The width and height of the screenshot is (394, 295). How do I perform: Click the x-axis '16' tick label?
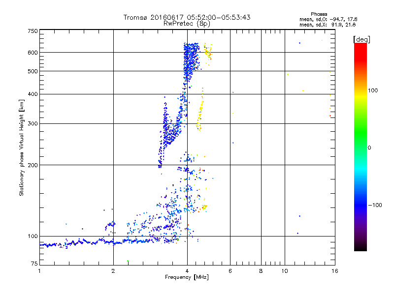(335, 271)
